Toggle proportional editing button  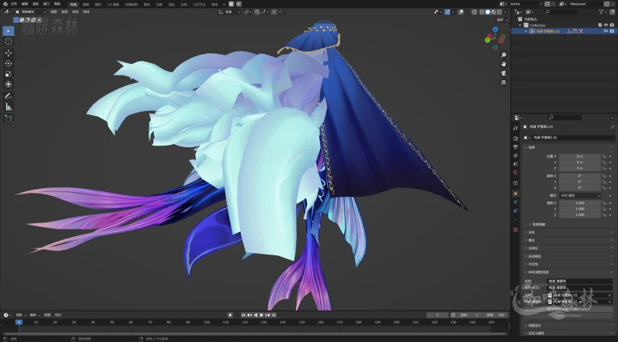coord(275,12)
